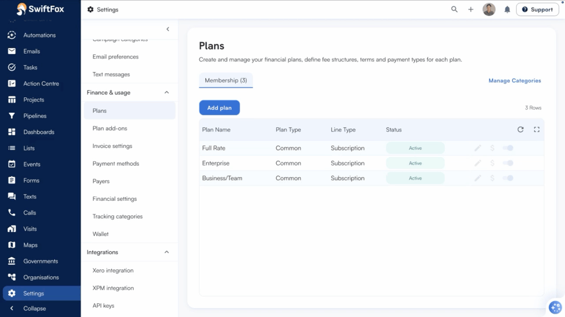This screenshot has height=317, width=565.
Task: Open notifications bell icon
Action: [x=507, y=10]
